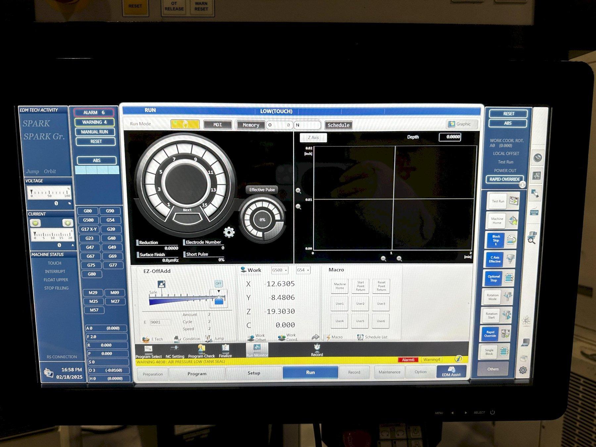
Task: Open the waveform monitor sidebar icon
Action: point(537,175)
